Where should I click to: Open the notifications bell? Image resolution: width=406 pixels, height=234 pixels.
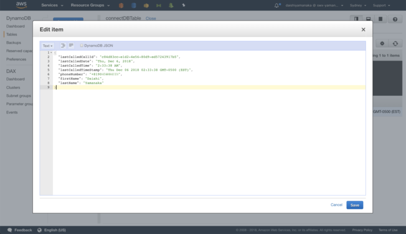(277, 5)
